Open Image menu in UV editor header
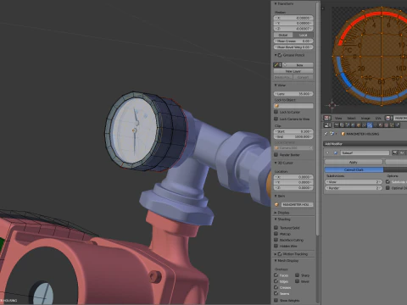 [x=365, y=118]
